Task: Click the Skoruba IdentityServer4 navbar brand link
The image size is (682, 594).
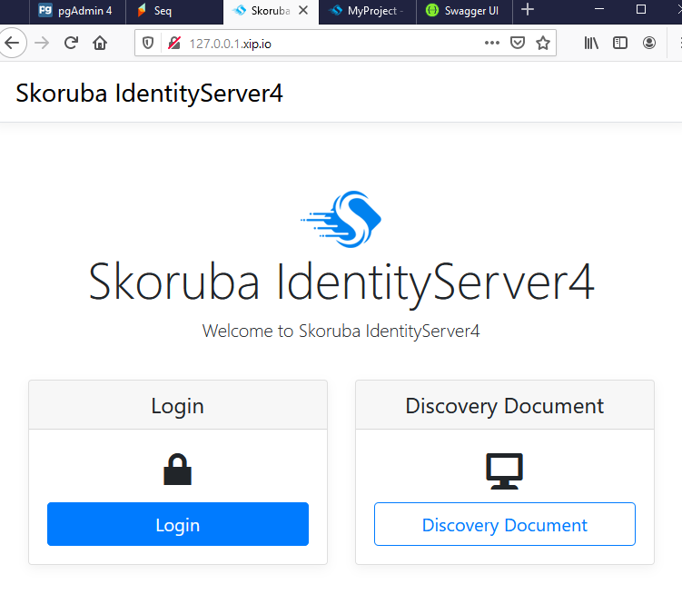Action: click(149, 94)
